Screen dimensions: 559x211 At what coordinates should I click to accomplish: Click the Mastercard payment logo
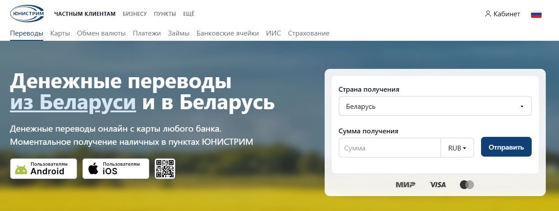(x=467, y=185)
